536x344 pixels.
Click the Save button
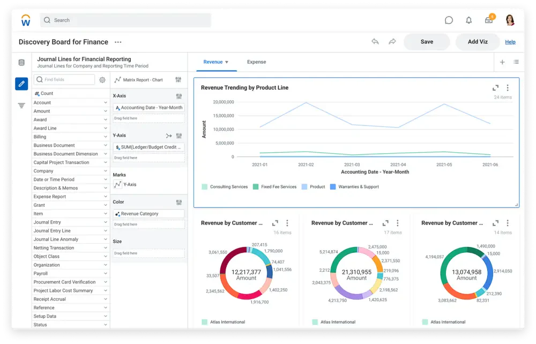tap(427, 42)
